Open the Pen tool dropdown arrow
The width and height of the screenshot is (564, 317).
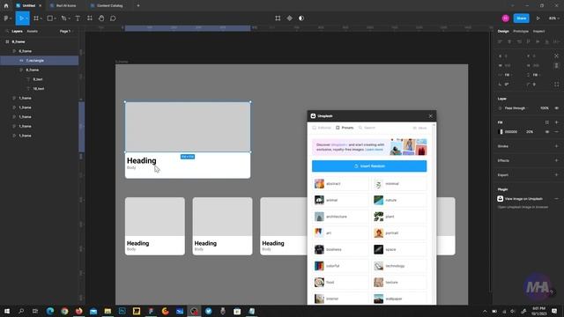pyautogui.click(x=69, y=18)
